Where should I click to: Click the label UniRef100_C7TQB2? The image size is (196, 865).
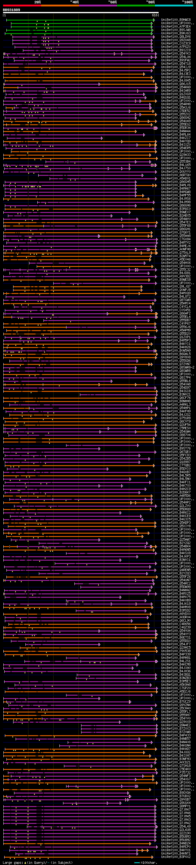[176, 465]
